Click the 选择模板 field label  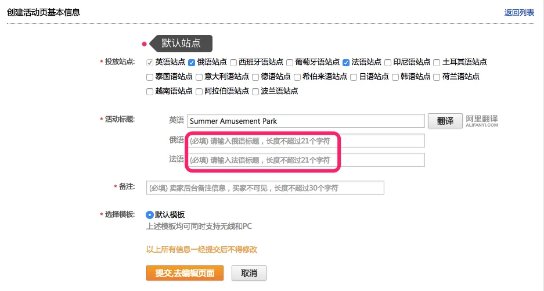tap(120, 214)
